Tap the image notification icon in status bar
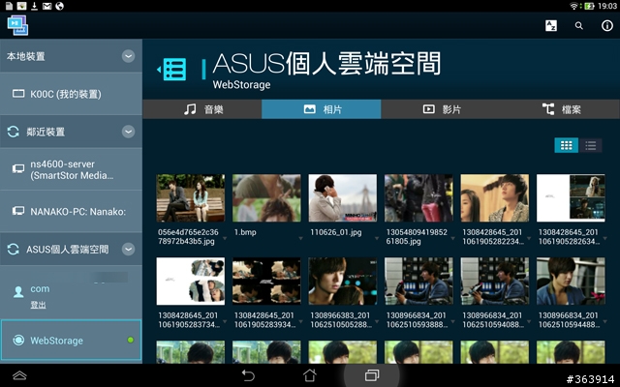The height and width of the screenshot is (387, 620). pos(21,6)
